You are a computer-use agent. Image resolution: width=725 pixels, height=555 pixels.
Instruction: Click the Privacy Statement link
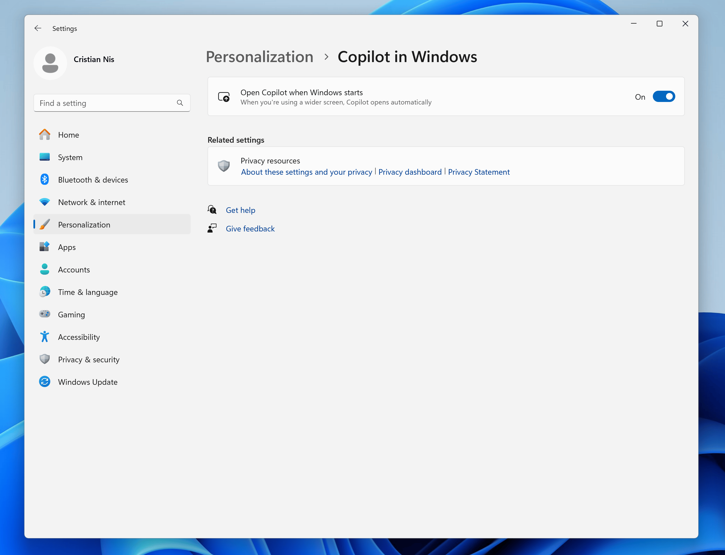(479, 171)
